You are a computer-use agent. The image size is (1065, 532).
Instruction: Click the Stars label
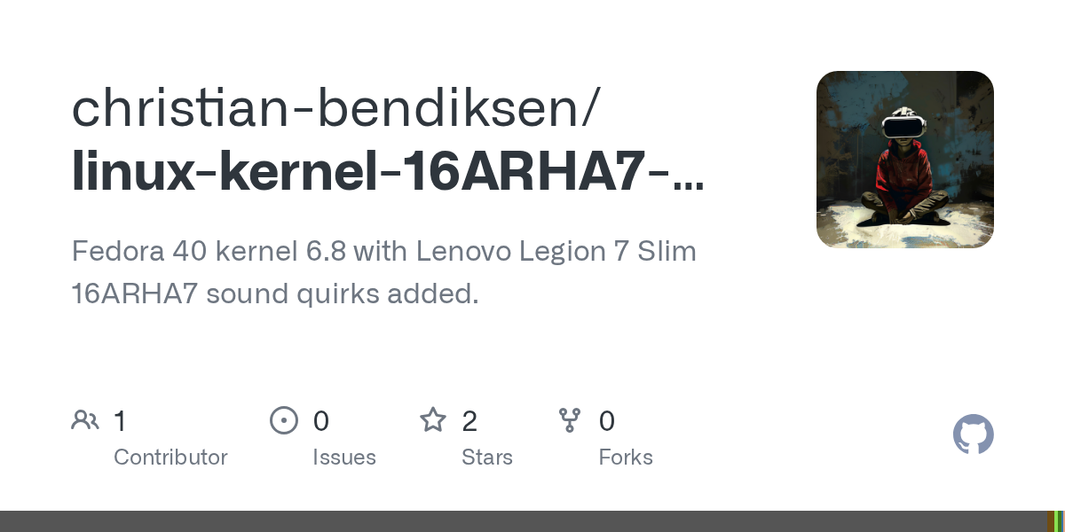[487, 458]
